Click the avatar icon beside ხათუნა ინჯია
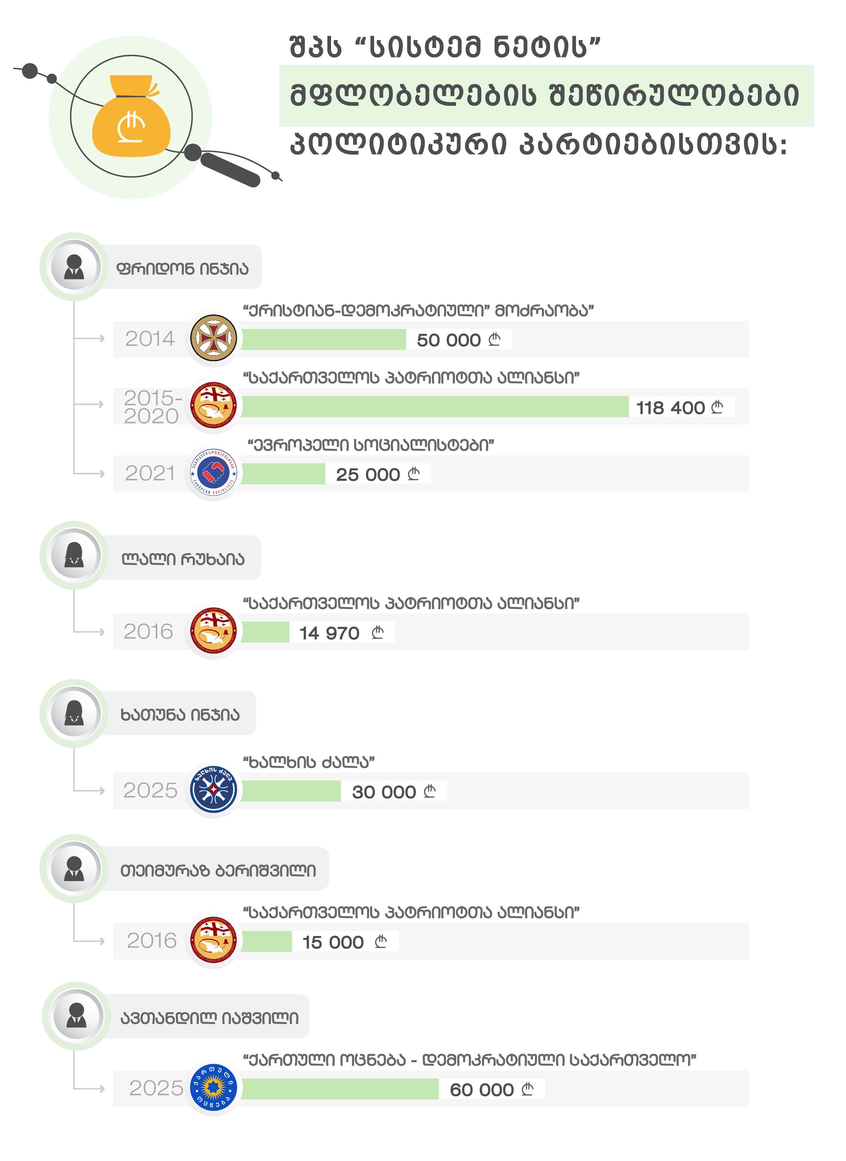 (x=74, y=713)
